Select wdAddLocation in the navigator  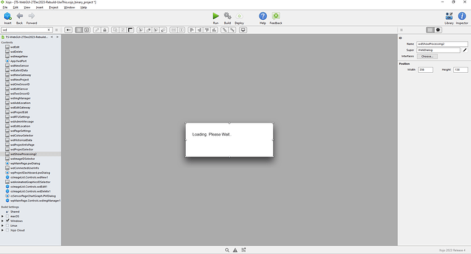click(x=20, y=103)
